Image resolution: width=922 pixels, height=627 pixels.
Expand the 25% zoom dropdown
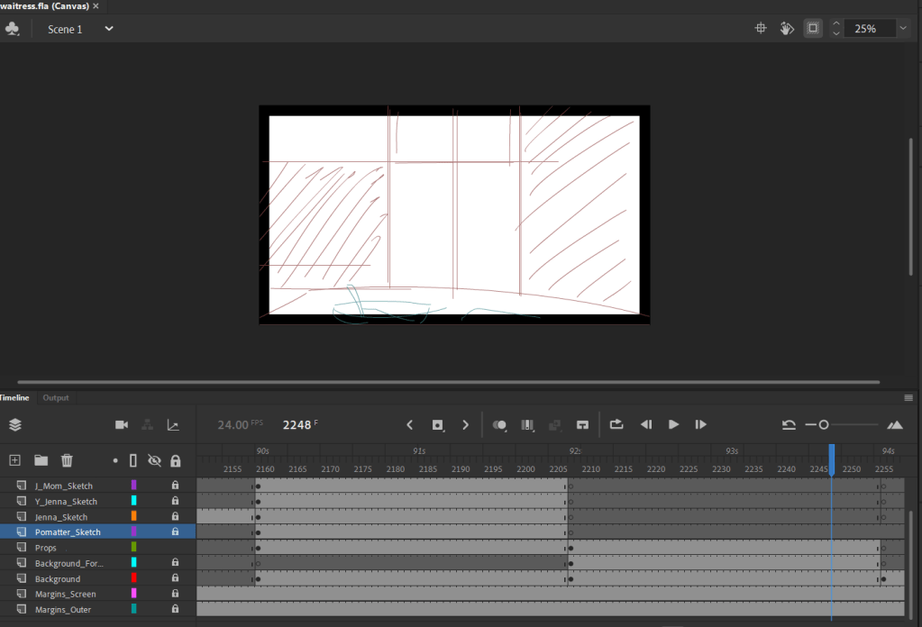(x=903, y=28)
